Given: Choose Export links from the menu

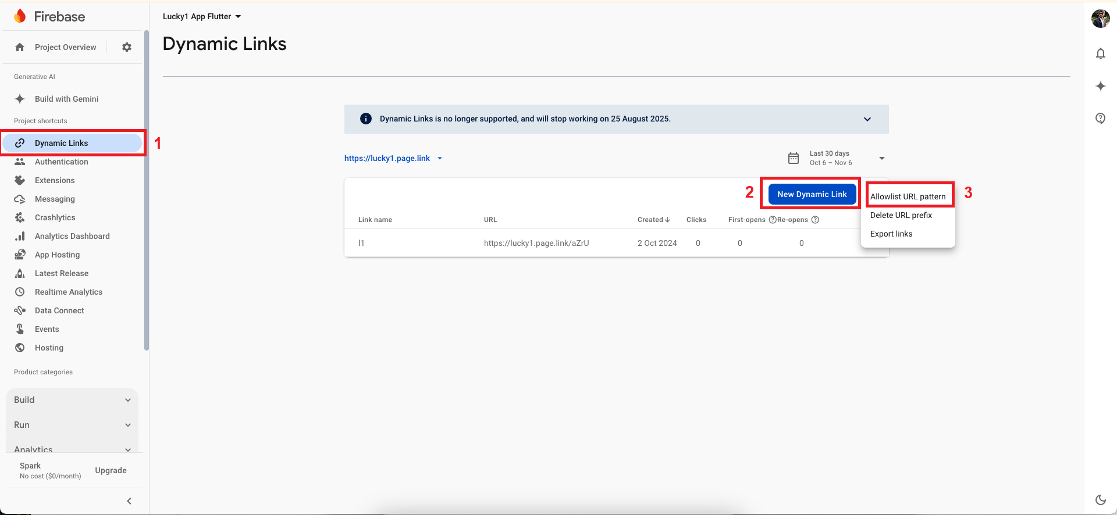Looking at the screenshot, I should 891,234.
